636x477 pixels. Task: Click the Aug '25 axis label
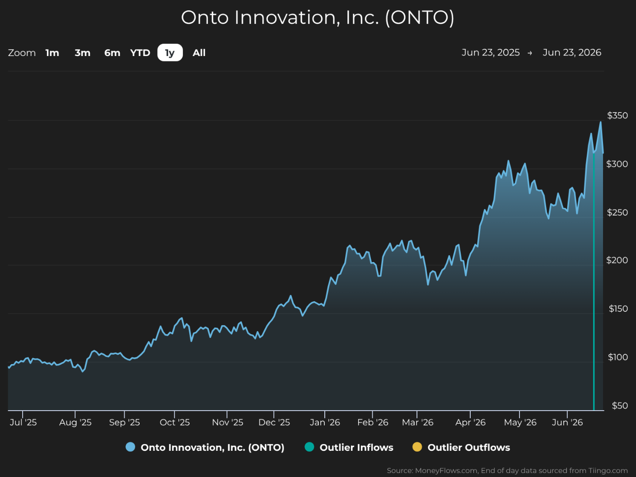[75, 422]
